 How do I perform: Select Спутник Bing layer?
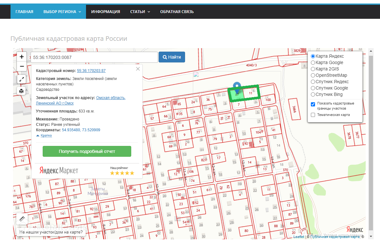[x=313, y=95]
